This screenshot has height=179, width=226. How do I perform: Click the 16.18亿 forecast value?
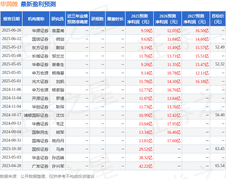click(x=202, y=81)
